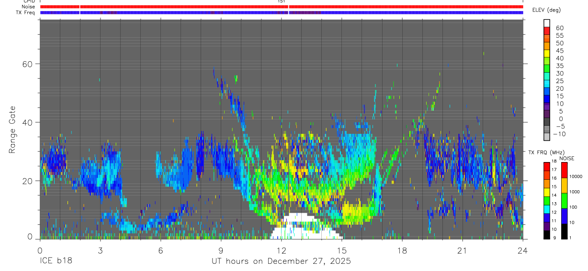Click the '6' hour tick on time axis
Viewport: 588px width, 271px height.
(x=160, y=250)
